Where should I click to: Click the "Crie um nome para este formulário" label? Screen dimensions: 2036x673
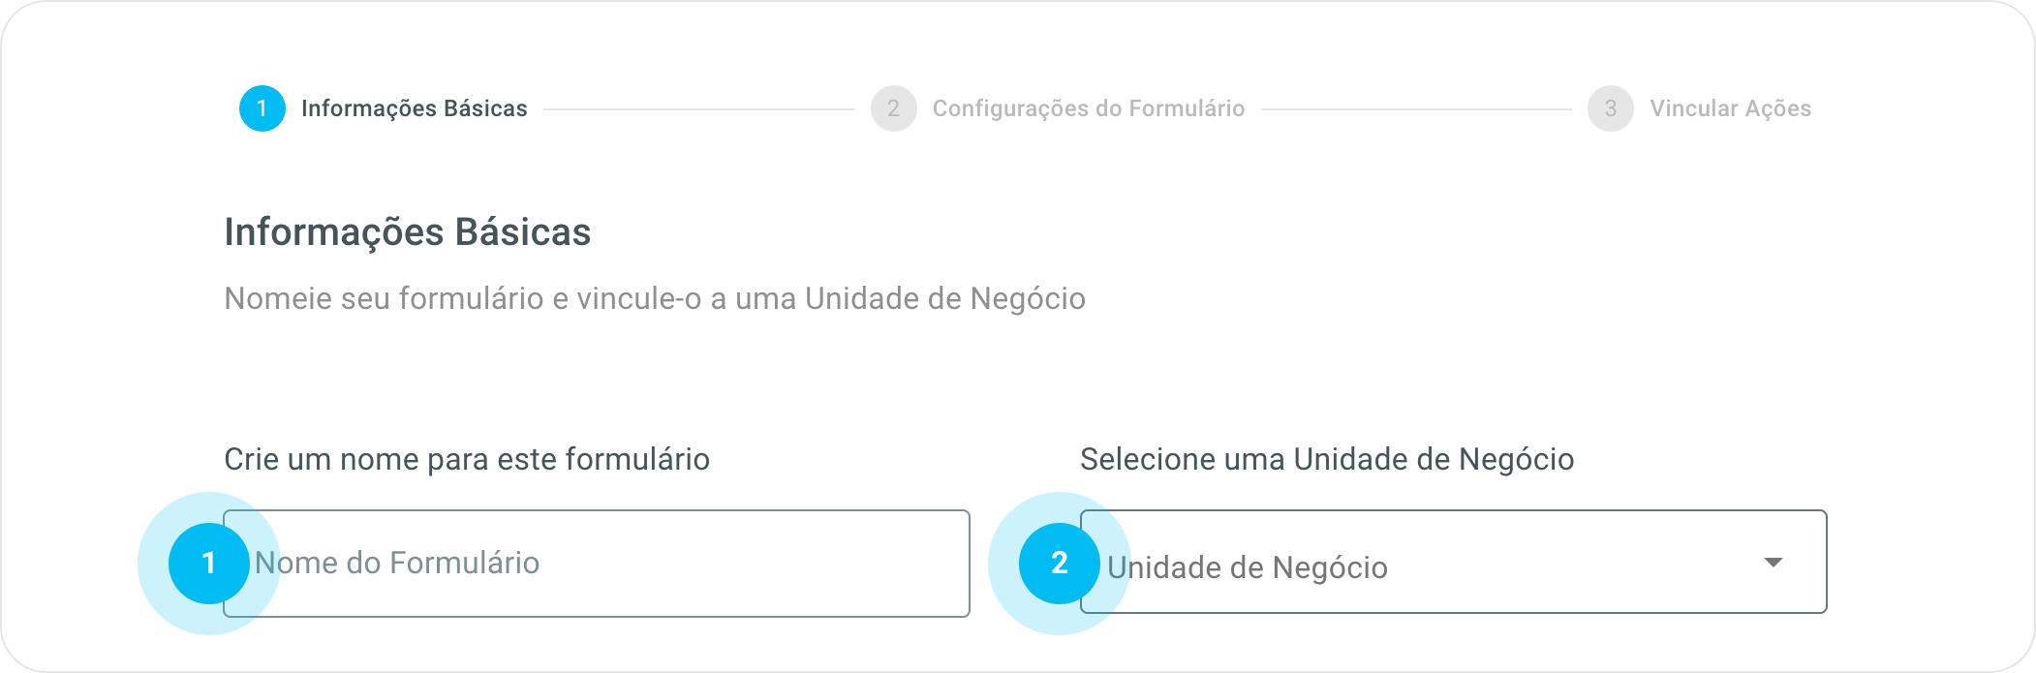click(x=466, y=459)
